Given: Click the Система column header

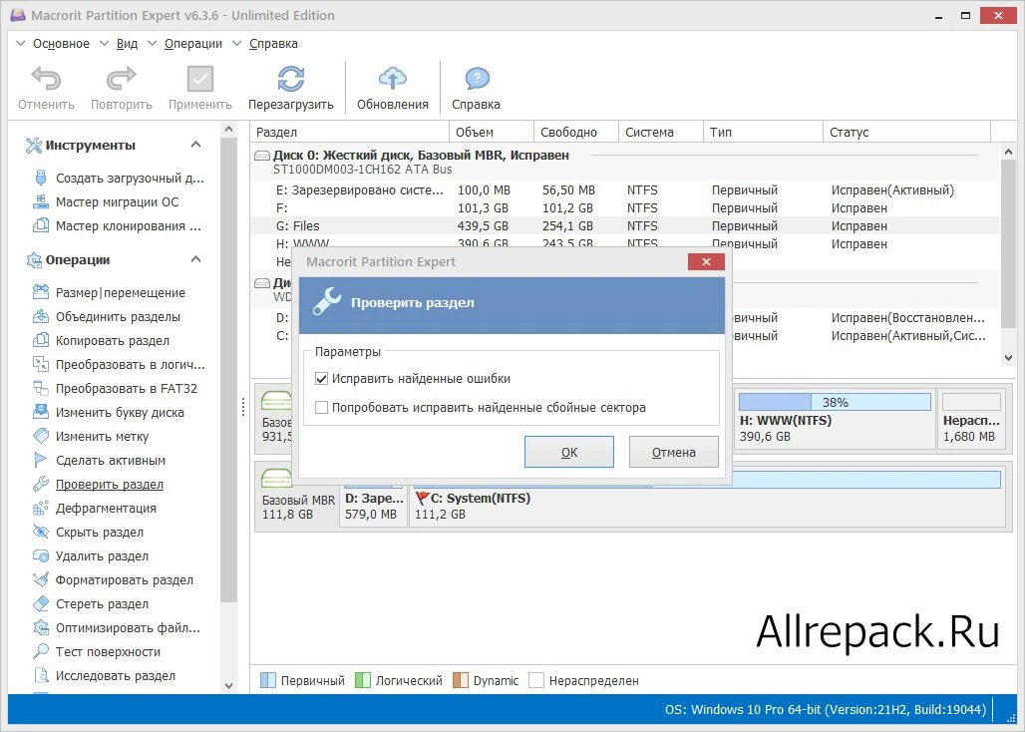Looking at the screenshot, I should (660, 132).
